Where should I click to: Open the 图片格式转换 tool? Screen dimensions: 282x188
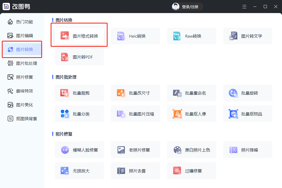[x=79, y=36]
